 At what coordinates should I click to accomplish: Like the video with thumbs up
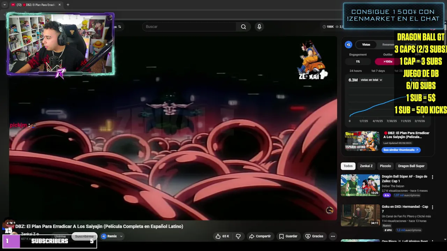click(x=222, y=236)
